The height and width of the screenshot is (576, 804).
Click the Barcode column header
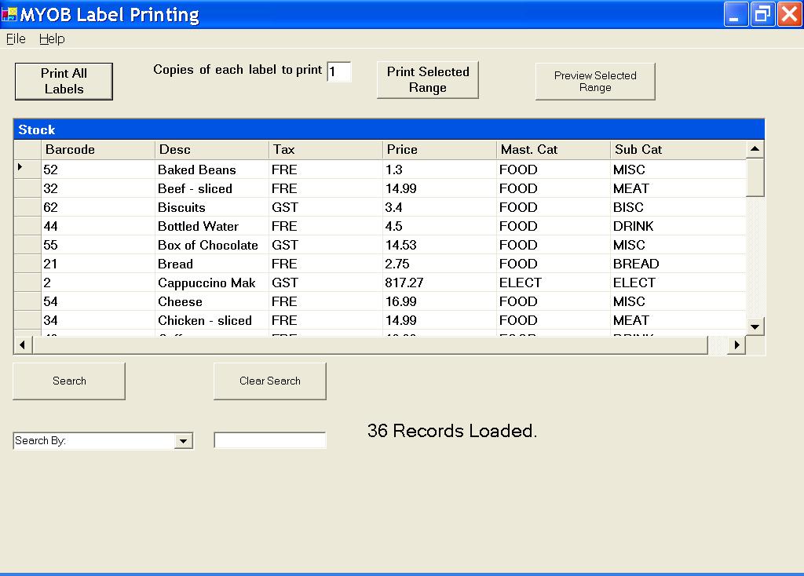(x=98, y=150)
